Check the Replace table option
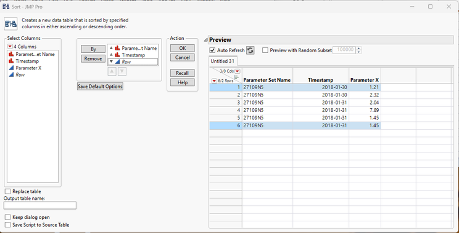The image size is (459, 233). pos(8,191)
